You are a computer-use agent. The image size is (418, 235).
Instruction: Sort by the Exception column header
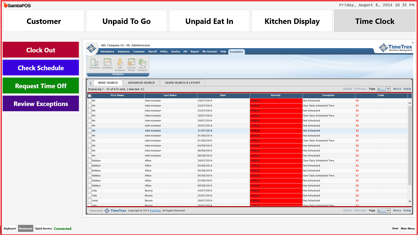pos(329,95)
